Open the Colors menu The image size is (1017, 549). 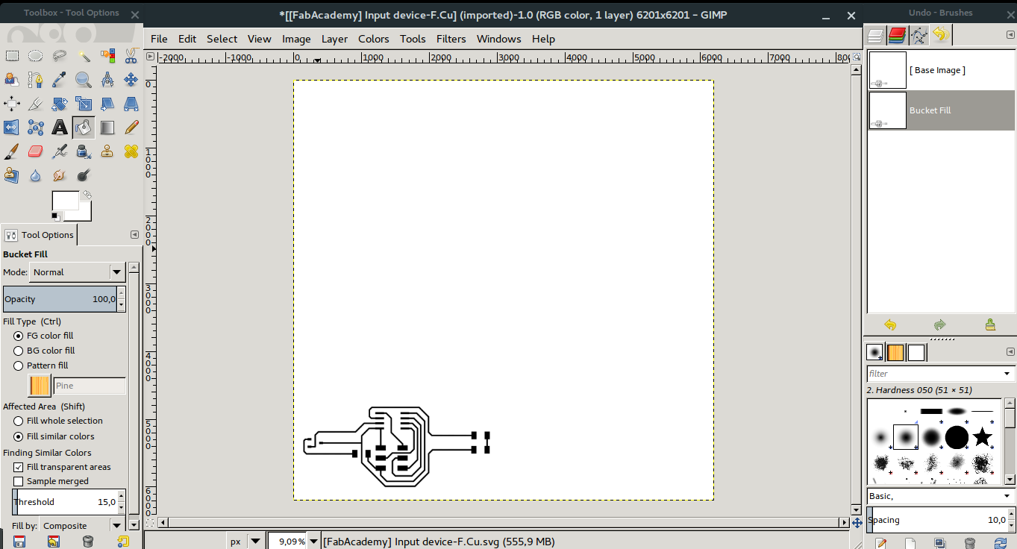coord(373,39)
